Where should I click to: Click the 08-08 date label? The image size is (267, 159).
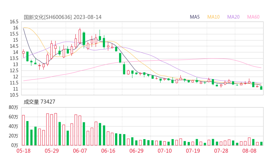249,151
